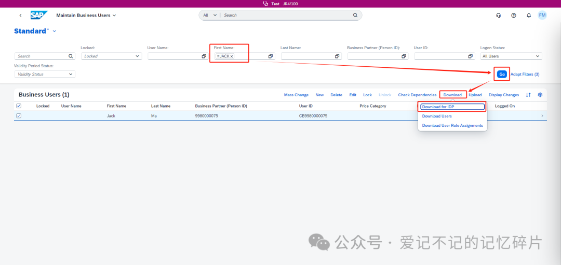The image size is (561, 265).
Task: Click Delete in the table toolbar
Action: pyautogui.click(x=336, y=95)
